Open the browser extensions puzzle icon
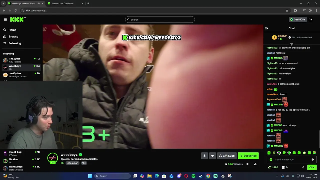 (295, 10)
